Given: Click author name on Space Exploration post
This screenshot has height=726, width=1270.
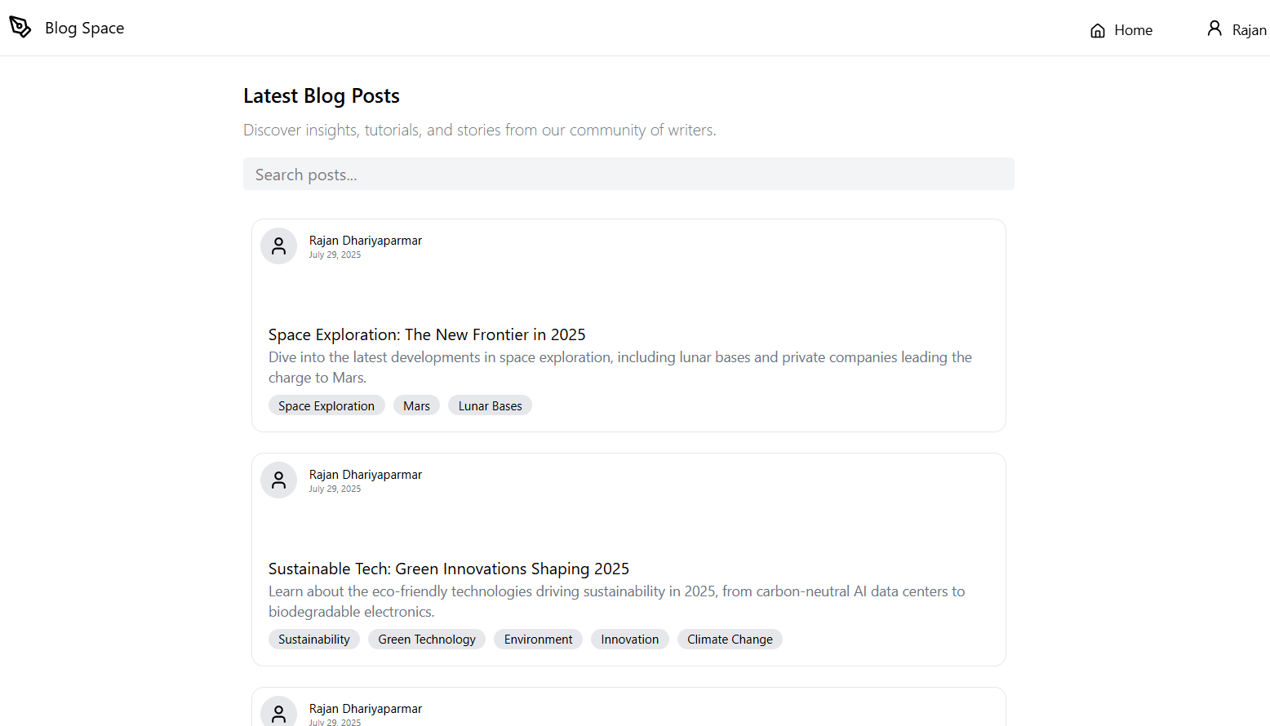Looking at the screenshot, I should [366, 241].
